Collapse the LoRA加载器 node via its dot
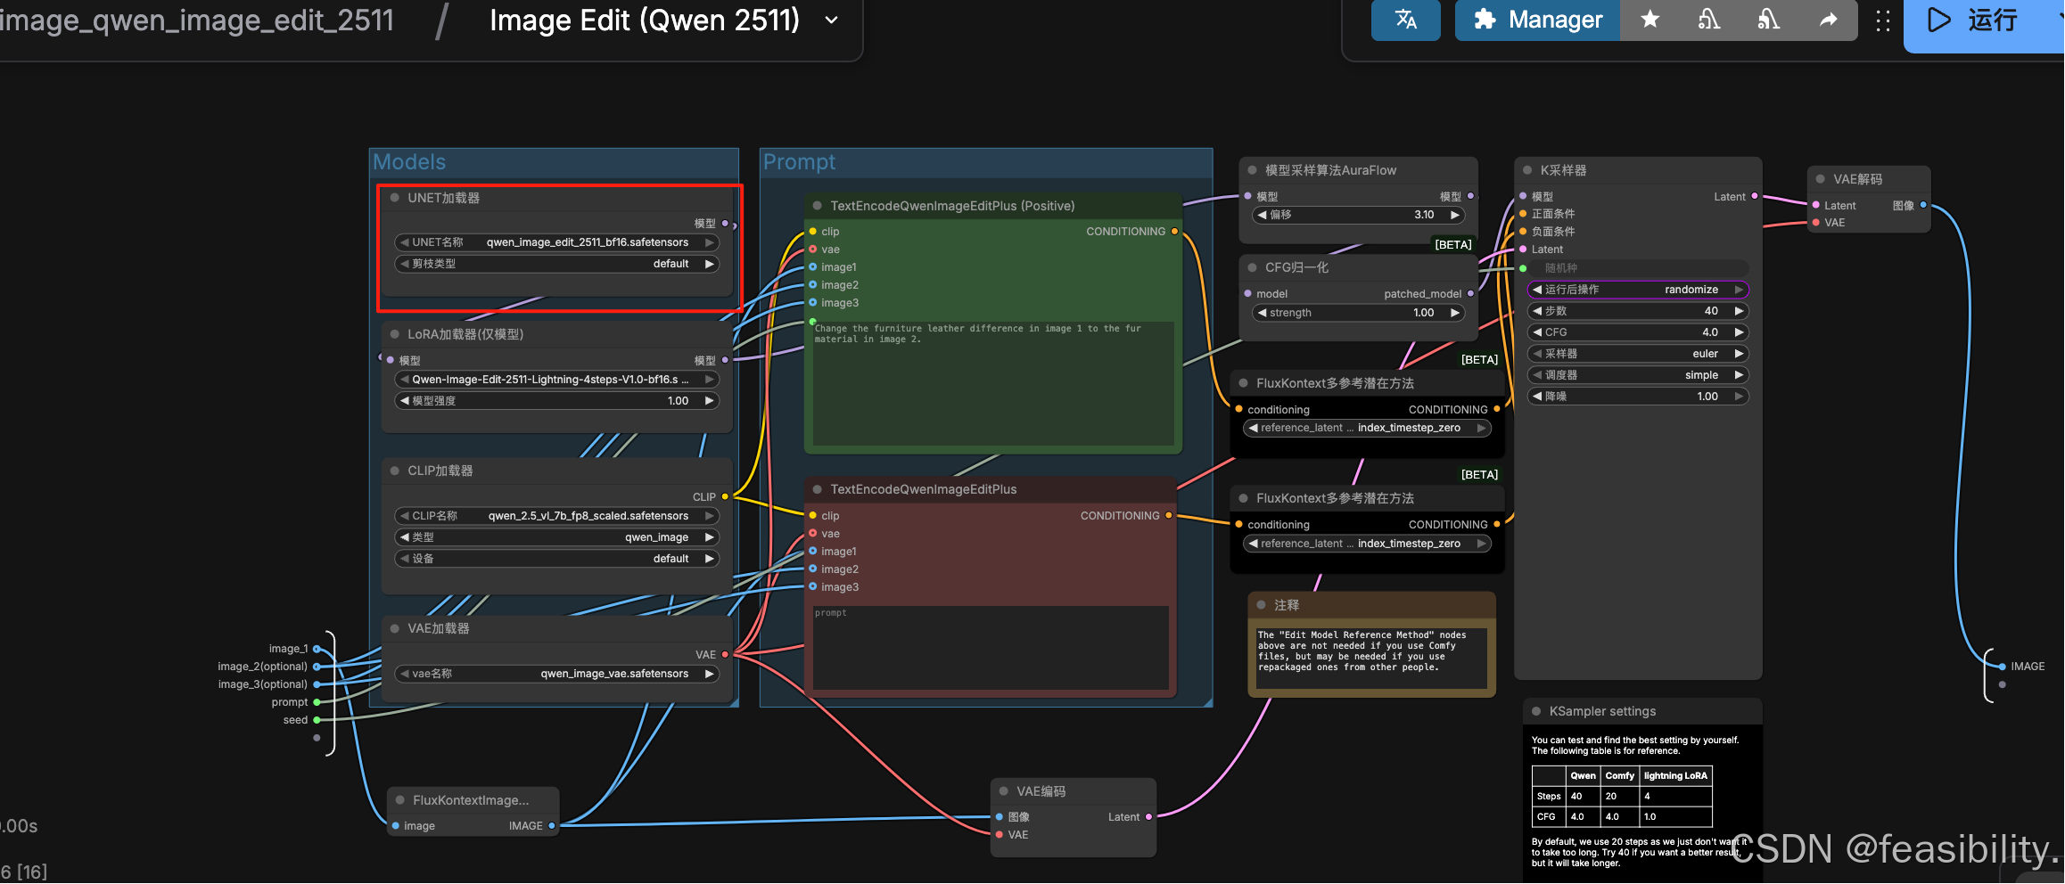The width and height of the screenshot is (2065, 884). click(394, 334)
